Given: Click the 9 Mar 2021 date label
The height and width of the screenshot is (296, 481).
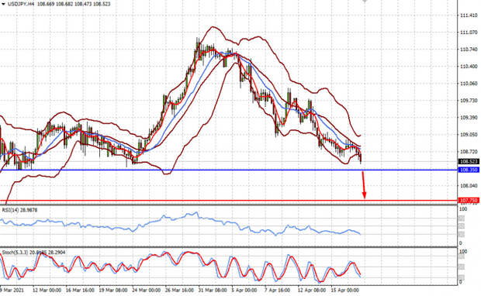Looking at the screenshot, I should pos(12,290).
